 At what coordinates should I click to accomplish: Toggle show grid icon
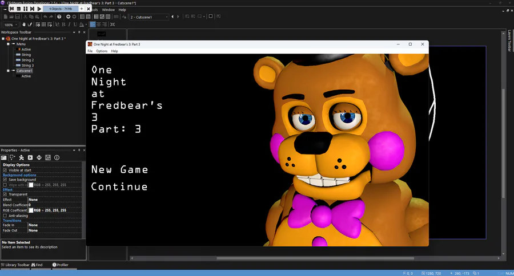tap(43, 25)
